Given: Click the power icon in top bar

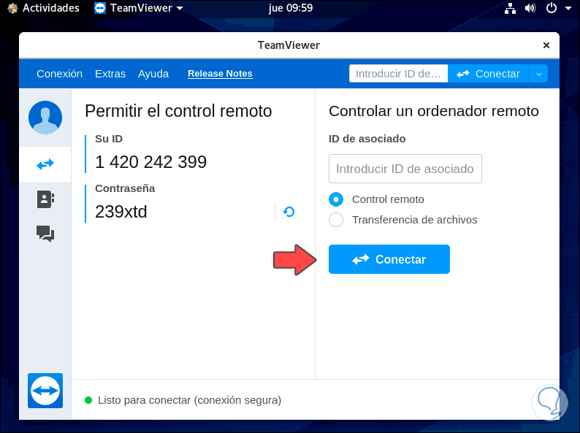Looking at the screenshot, I should pyautogui.click(x=552, y=8).
